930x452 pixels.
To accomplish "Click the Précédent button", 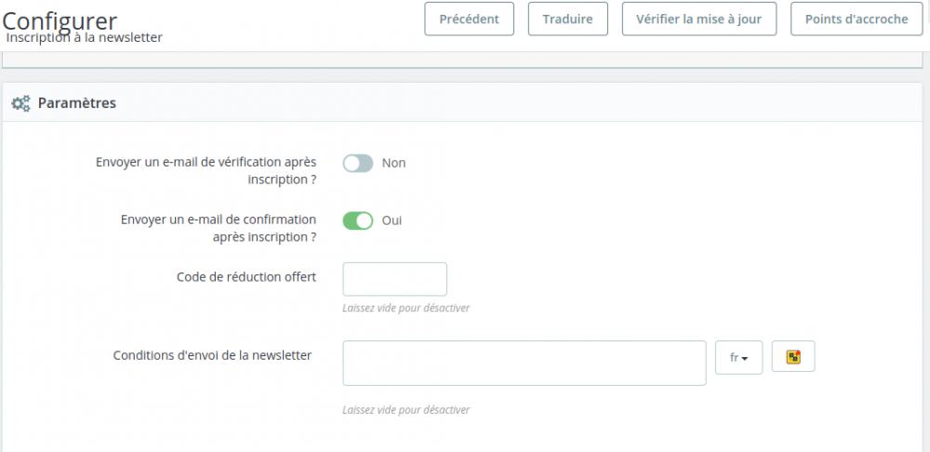I will pos(469,19).
